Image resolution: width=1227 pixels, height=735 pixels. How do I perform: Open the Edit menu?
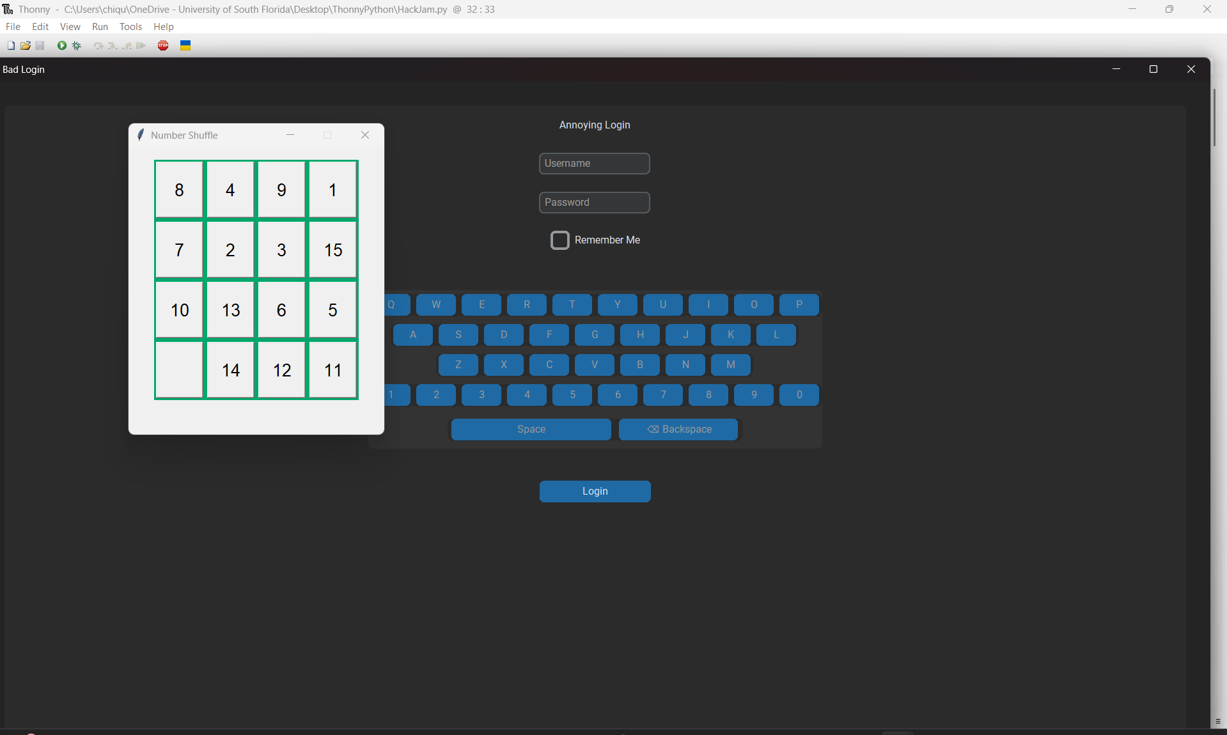pos(40,26)
